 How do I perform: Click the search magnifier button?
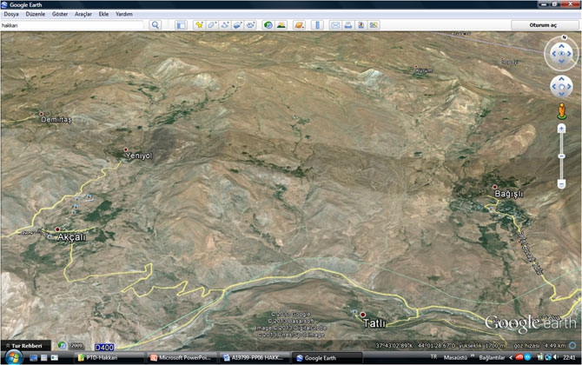point(155,25)
